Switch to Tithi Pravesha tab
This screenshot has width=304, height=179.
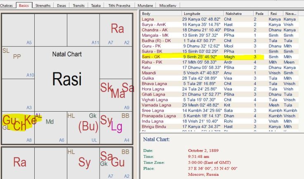[x=118, y=6]
